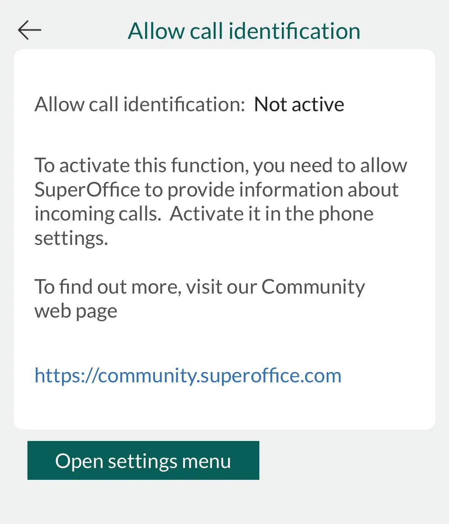Click the word "SuperOffice" in the instructions
449x524 pixels.
pos(87,190)
